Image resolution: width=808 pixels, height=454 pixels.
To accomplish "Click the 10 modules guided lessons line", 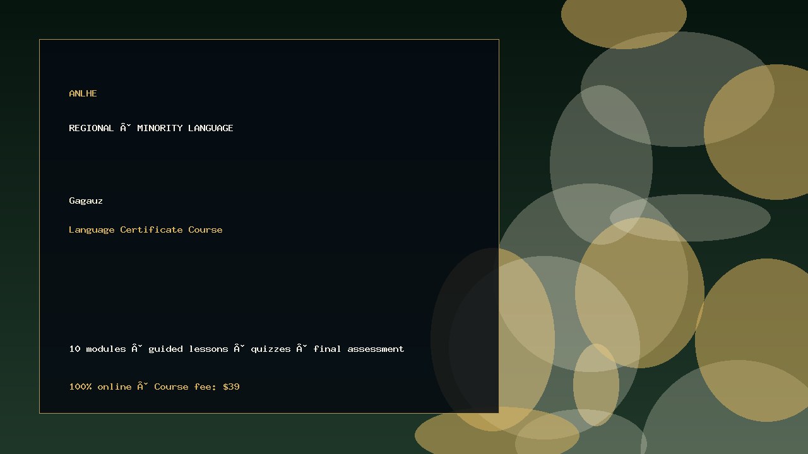I will click(x=237, y=349).
